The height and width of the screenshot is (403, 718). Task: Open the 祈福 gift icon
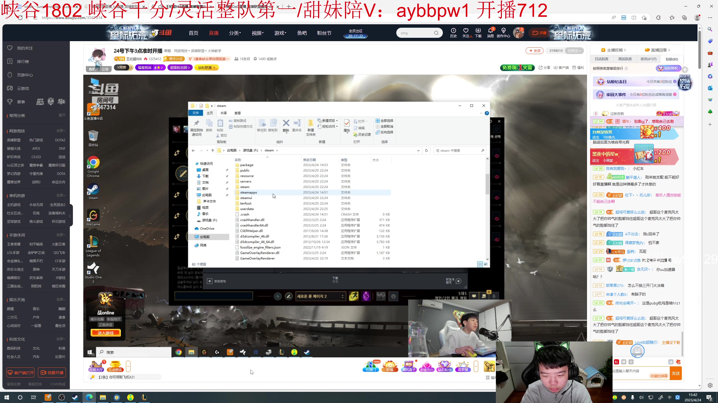point(390,366)
